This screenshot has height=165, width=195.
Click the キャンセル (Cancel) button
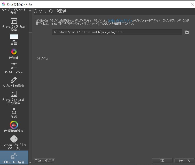click(184, 161)
